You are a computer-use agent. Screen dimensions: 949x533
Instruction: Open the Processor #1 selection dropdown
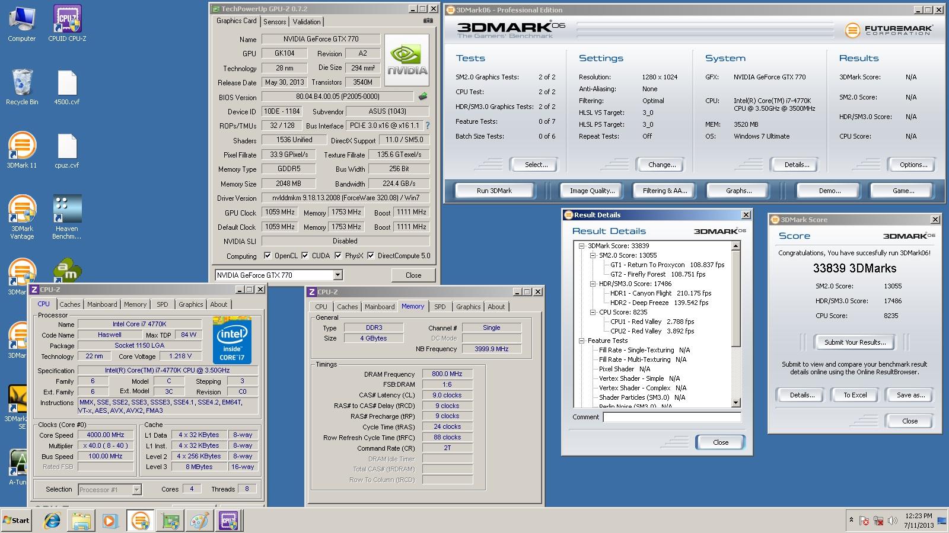[136, 489]
